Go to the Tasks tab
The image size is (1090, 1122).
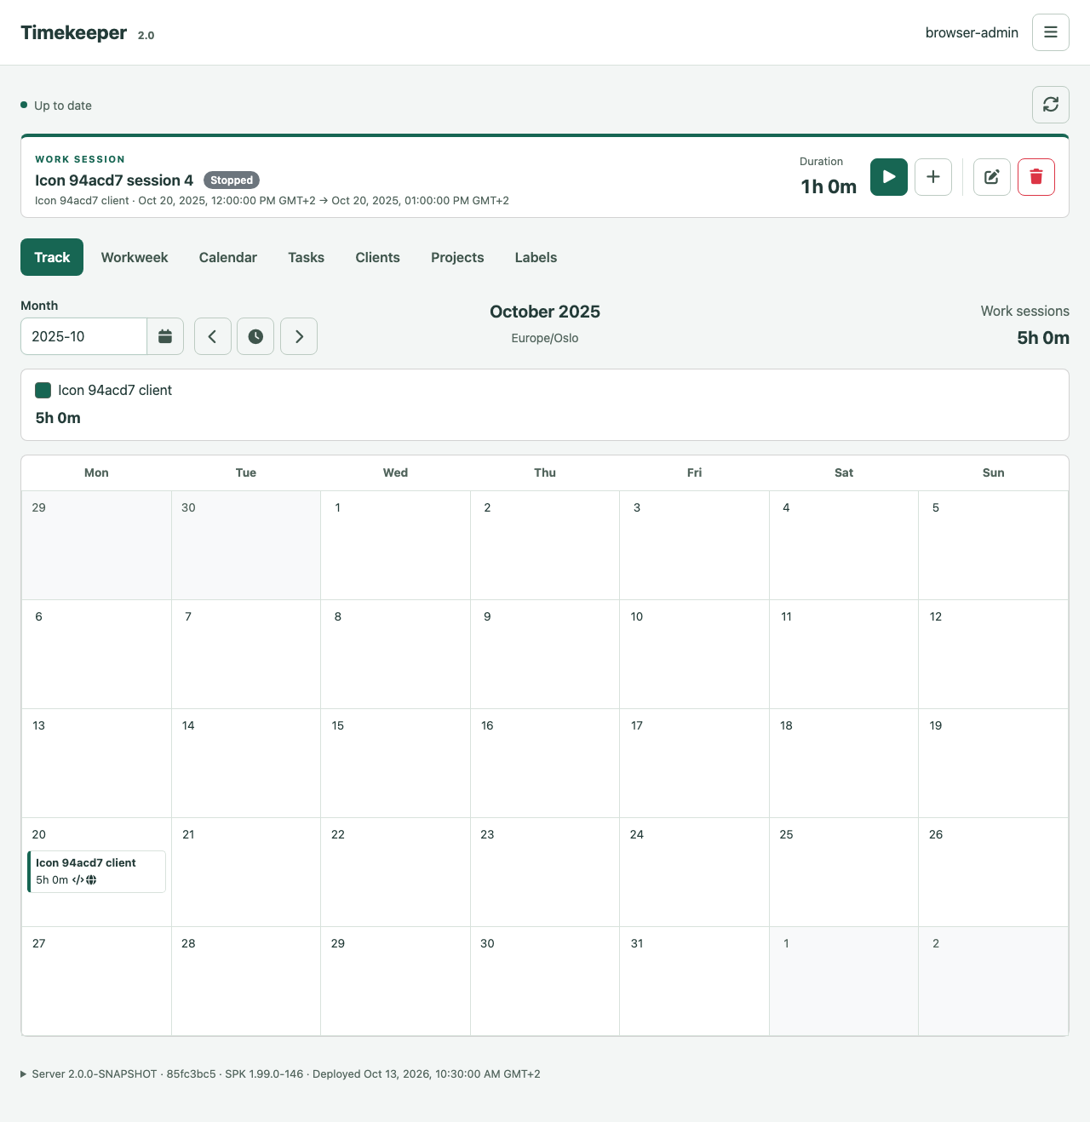point(307,257)
